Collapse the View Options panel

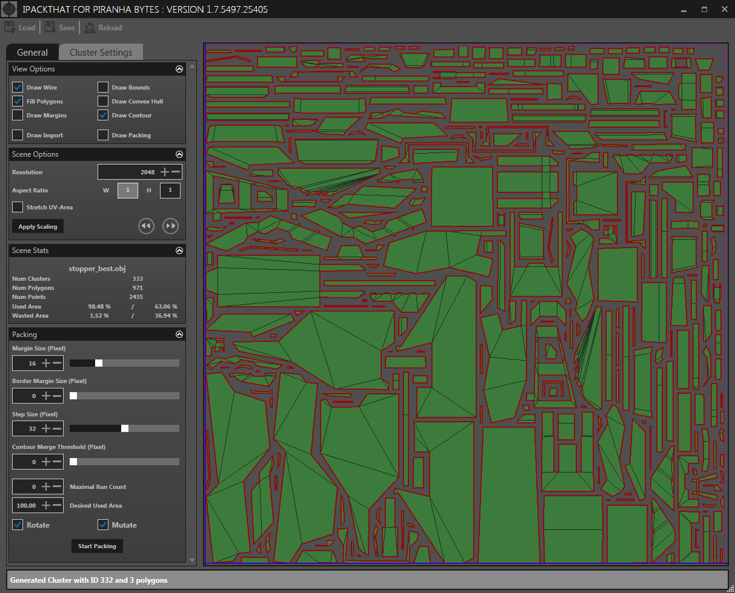tap(179, 68)
